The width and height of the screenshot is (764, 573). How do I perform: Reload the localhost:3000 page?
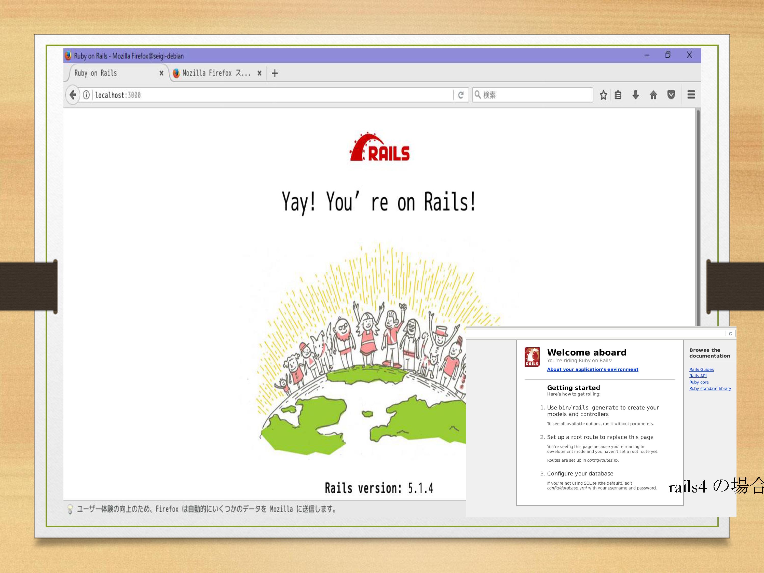tap(461, 95)
